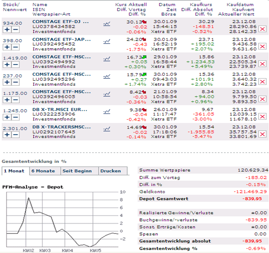The width and height of the screenshot is (269, 253).
Task: Open chart icon for COMSTAGE ETF-DJ LU0378434582
Action: (107, 24)
